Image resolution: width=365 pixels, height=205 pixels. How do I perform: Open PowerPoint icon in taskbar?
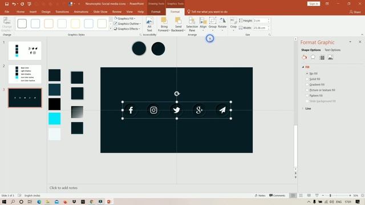[109, 202]
